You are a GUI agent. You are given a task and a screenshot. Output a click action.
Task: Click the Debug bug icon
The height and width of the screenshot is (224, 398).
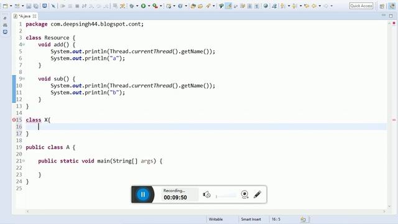pyautogui.click(x=132, y=6)
